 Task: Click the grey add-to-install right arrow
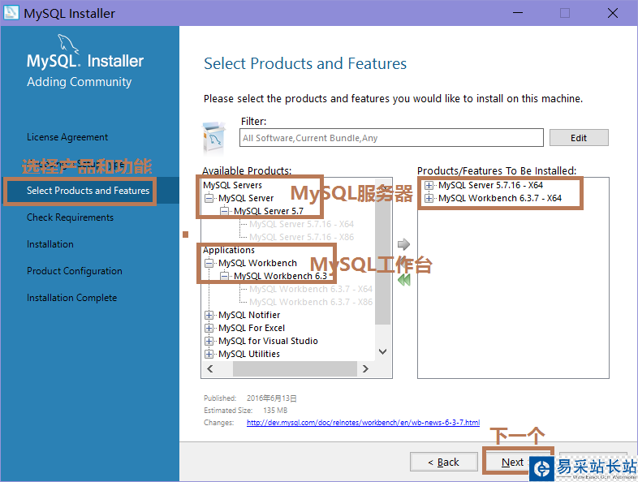[x=403, y=244]
